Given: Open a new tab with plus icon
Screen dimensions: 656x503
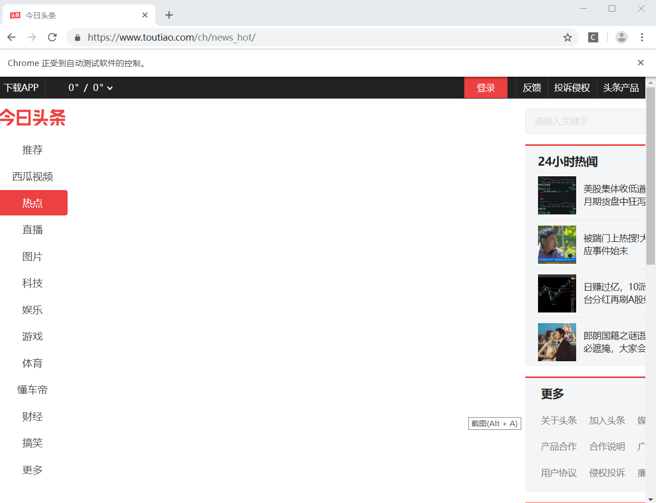Looking at the screenshot, I should click(x=169, y=15).
